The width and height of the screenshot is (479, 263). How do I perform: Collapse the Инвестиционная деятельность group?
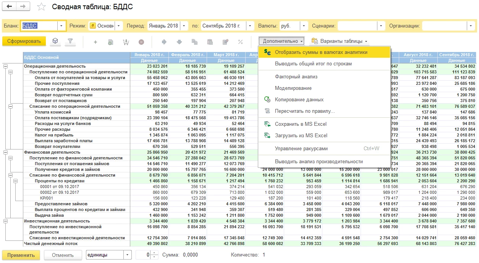coord(5,221)
